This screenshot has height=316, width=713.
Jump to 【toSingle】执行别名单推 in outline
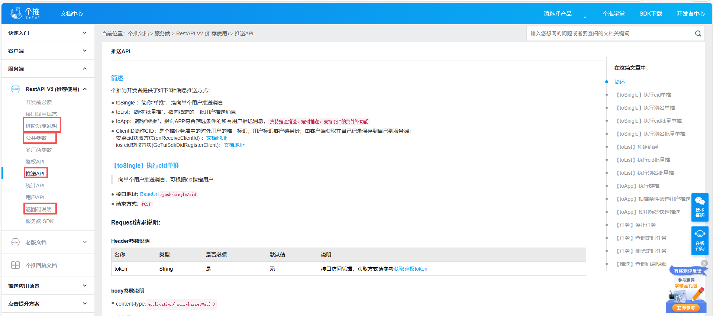pos(645,108)
